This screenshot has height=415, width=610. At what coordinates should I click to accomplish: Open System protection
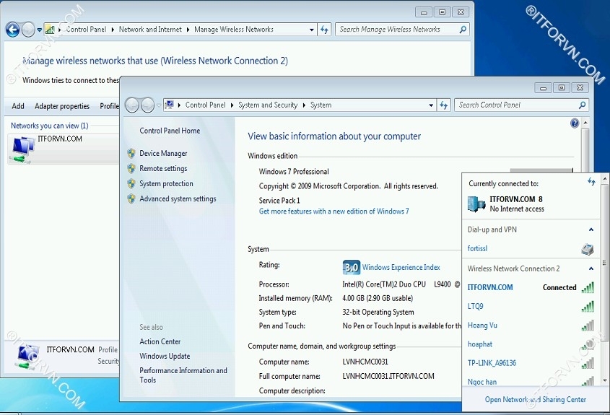tap(166, 183)
